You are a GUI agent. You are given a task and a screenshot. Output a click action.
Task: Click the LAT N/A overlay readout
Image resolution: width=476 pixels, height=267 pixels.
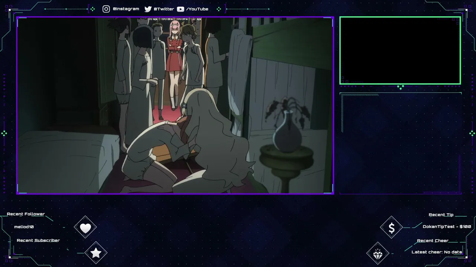tap(196, 19)
